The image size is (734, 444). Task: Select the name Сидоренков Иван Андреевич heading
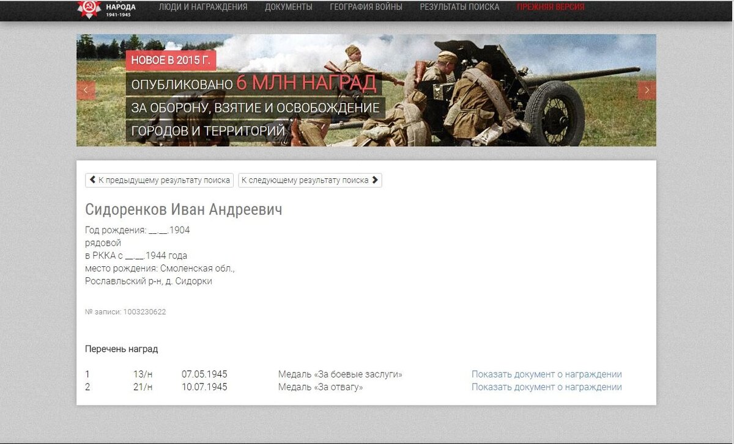[183, 210]
